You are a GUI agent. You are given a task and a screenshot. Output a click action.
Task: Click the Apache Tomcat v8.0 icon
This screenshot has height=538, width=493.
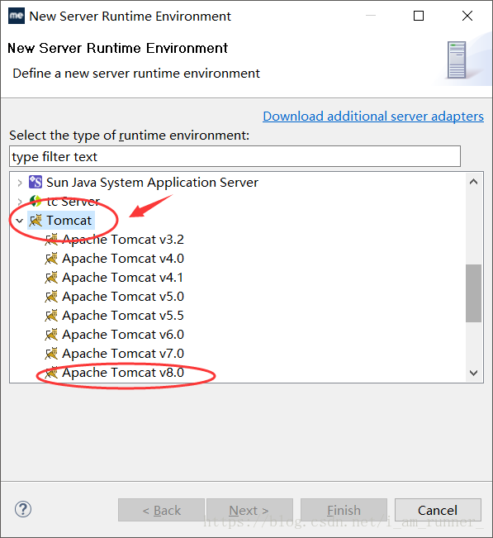click(x=51, y=372)
